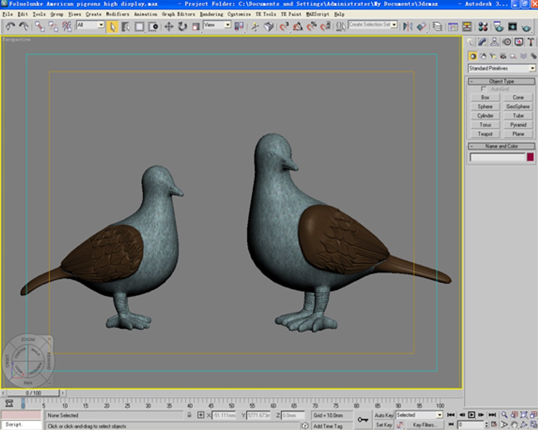Activate Select and Scale tool
538x430 pixels.
(x=196, y=27)
